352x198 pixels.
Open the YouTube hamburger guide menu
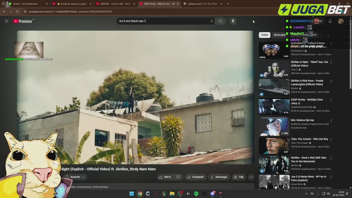pos(7,21)
